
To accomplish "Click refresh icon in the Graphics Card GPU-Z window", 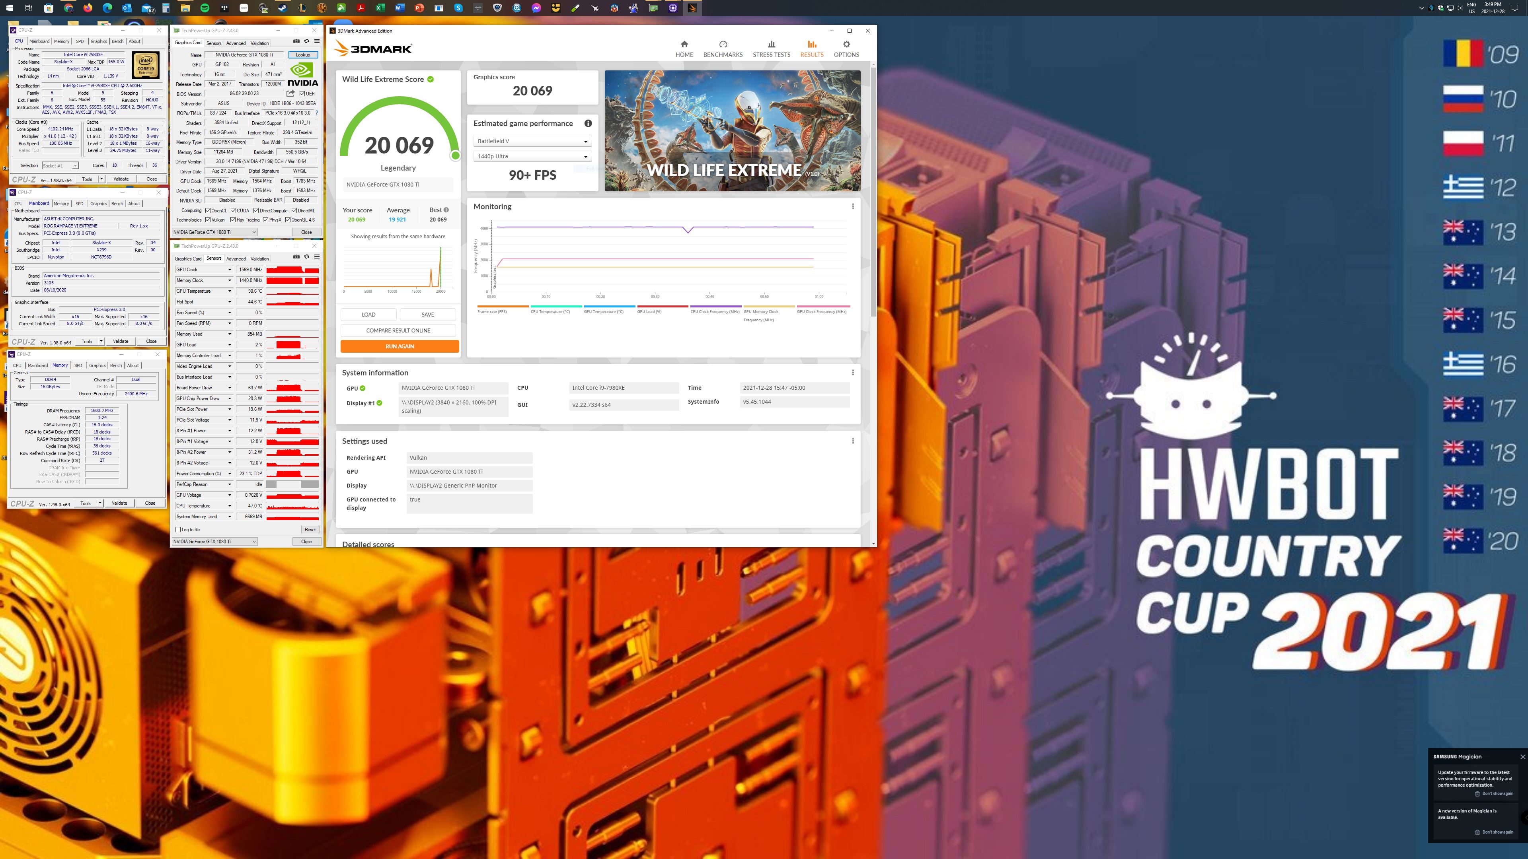I will pos(307,41).
